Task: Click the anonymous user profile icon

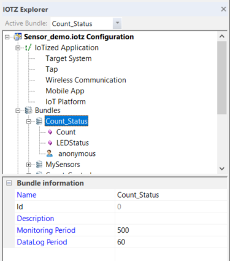Action: 50,154
